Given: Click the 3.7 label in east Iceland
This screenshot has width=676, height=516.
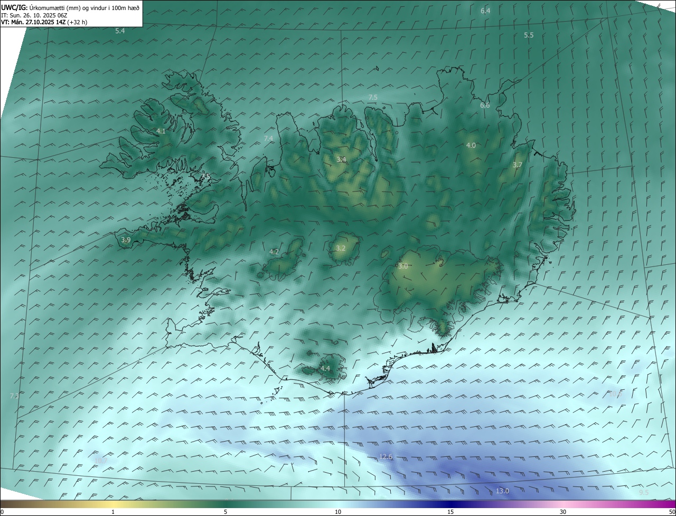Looking at the screenshot, I should (x=518, y=165).
